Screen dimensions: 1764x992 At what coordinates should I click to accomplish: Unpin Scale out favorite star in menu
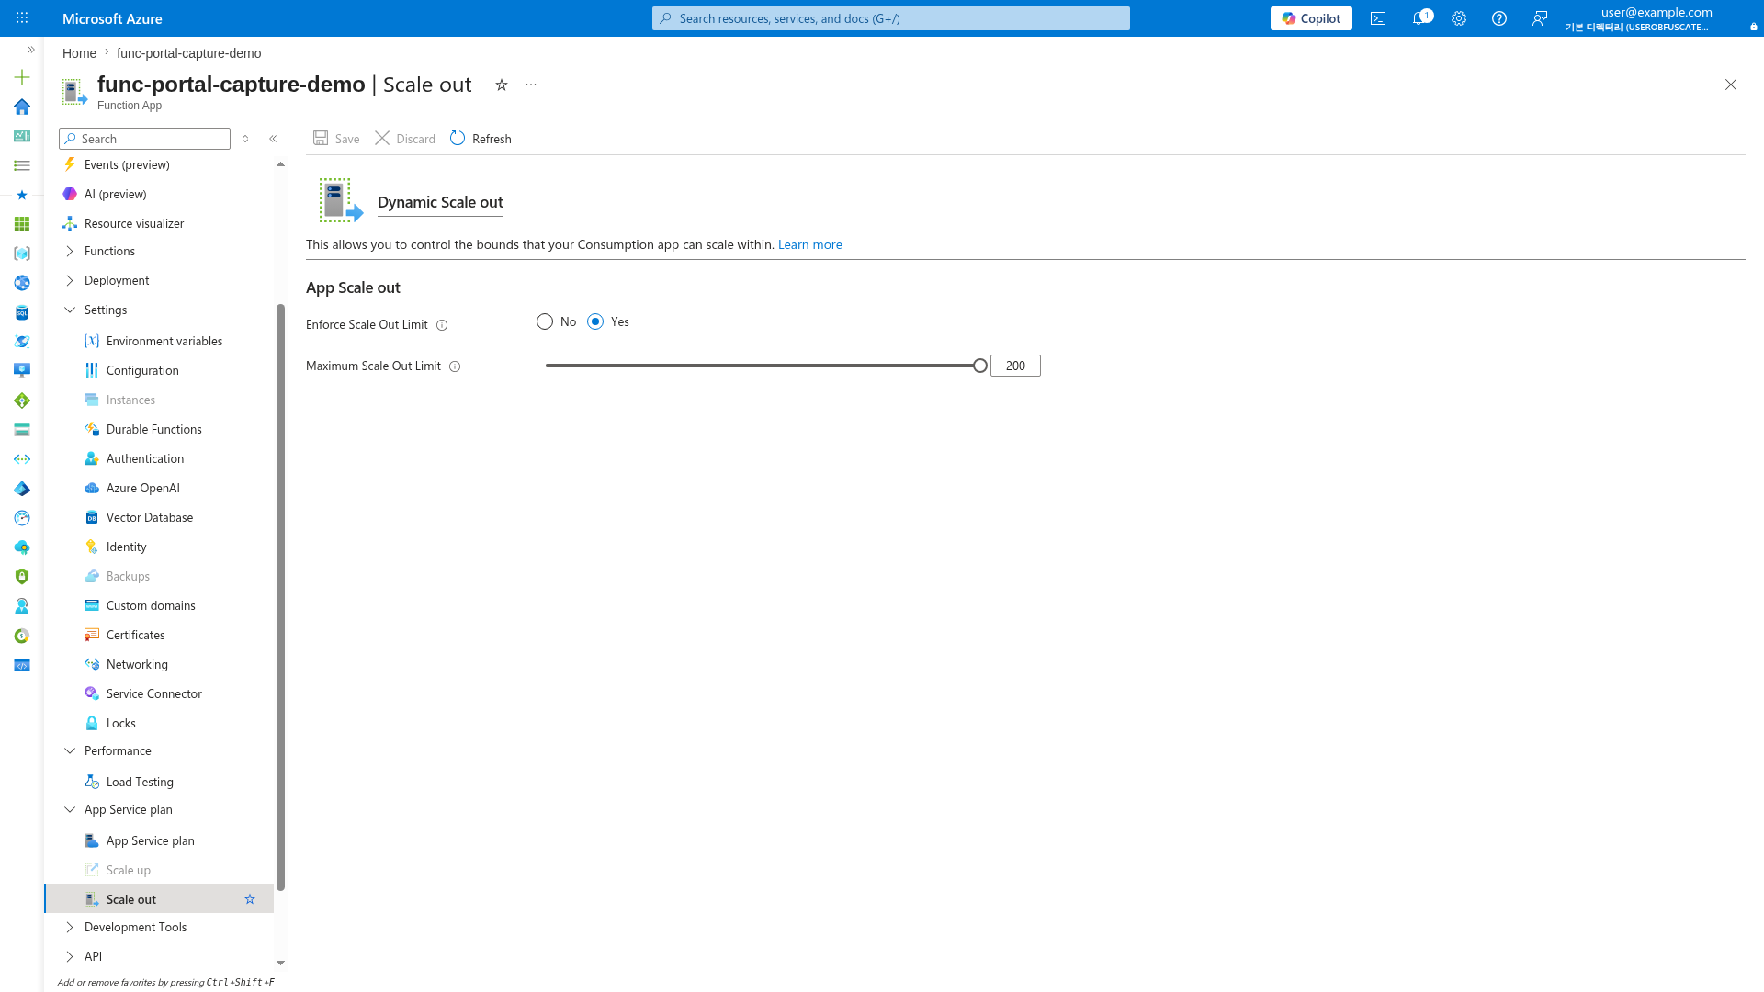point(250,899)
